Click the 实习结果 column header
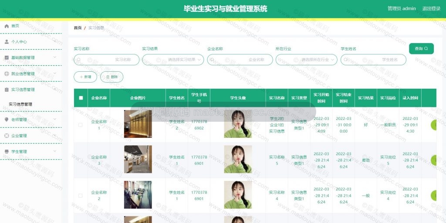The height and width of the screenshot is (223, 446). point(366,98)
